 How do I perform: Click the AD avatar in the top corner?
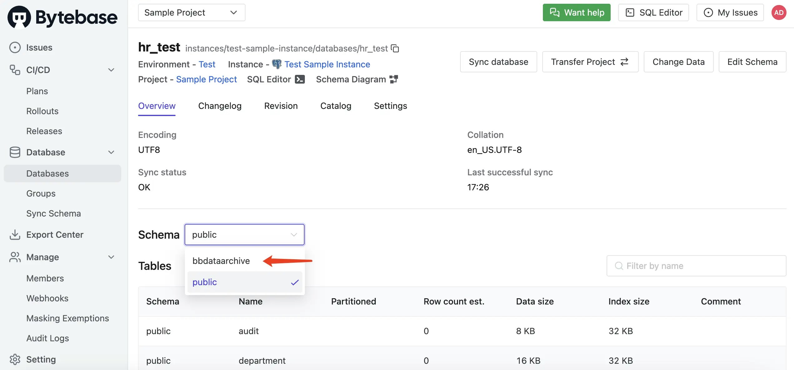[779, 12]
